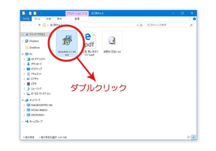Image resolution: width=216 pixels, height=151 pixels.
Task: Open the 3D オブジェクト folder
Action: tap(38, 59)
